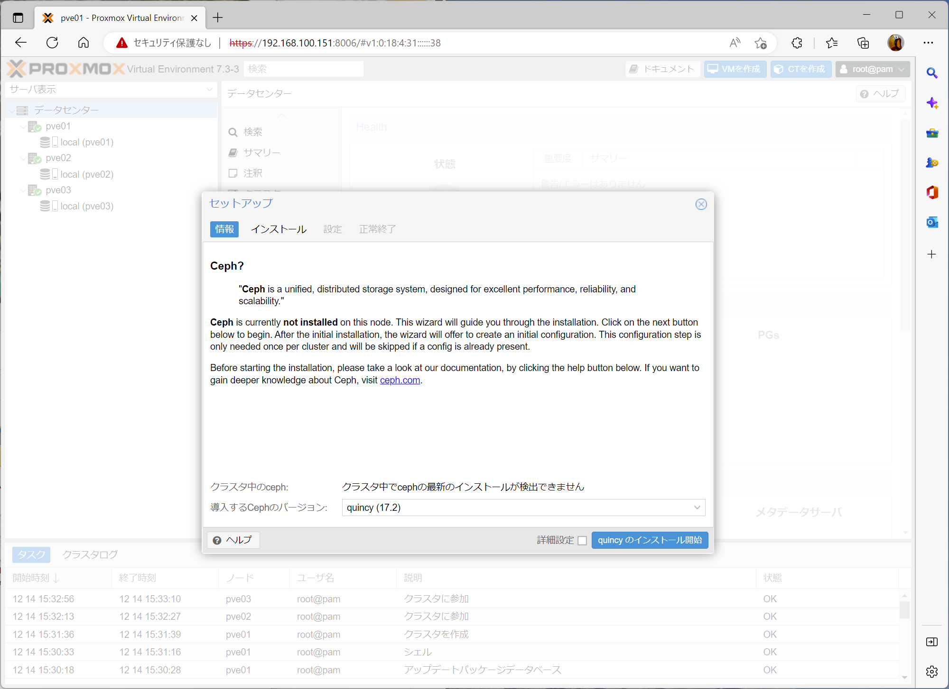Viewport: 949px width, 689px height.
Task: Open Edge sidebar Microsoft 365 icon
Action: [x=932, y=192]
